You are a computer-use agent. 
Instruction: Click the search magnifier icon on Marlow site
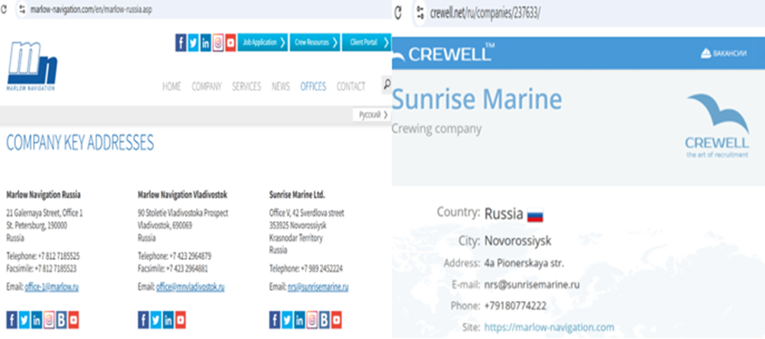tap(386, 84)
